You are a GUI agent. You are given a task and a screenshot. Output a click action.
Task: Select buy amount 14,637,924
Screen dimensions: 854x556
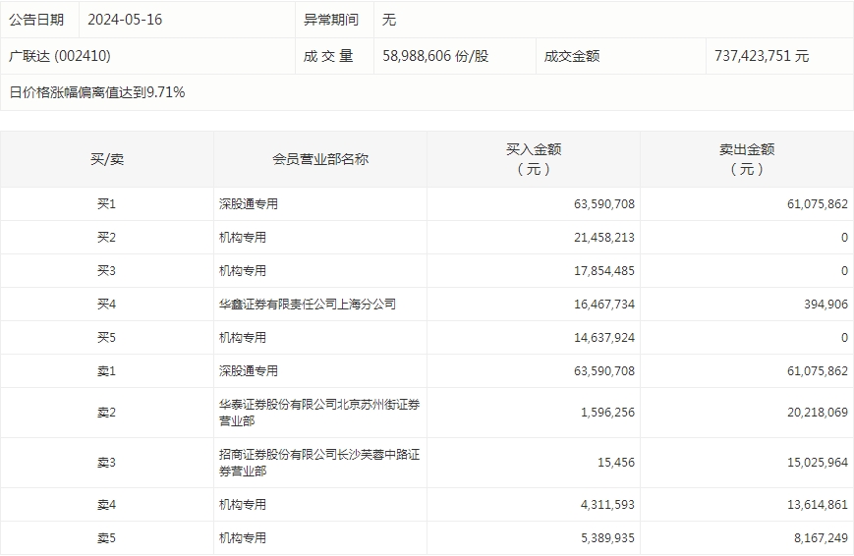click(604, 338)
